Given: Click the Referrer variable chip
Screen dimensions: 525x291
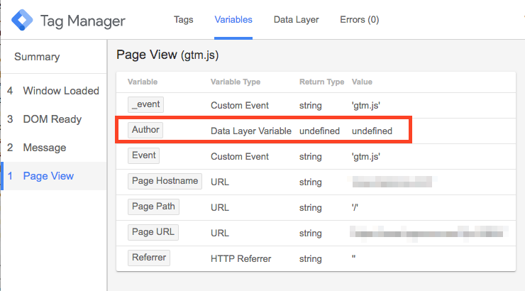Looking at the screenshot, I should (149, 258).
